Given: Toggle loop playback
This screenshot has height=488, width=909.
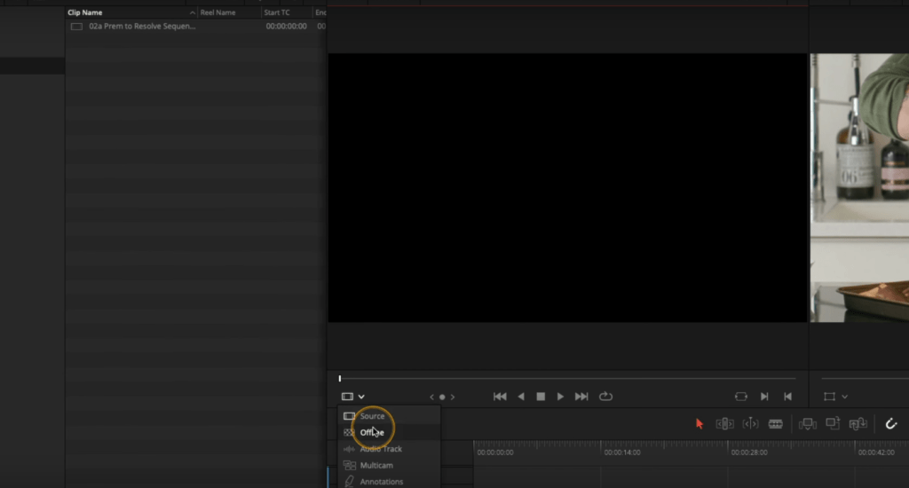Looking at the screenshot, I should (605, 397).
